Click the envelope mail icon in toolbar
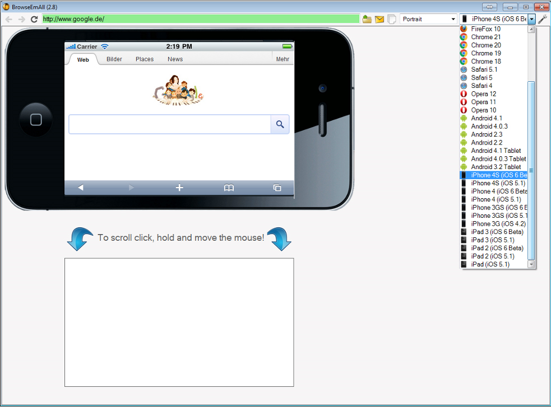 (379, 20)
